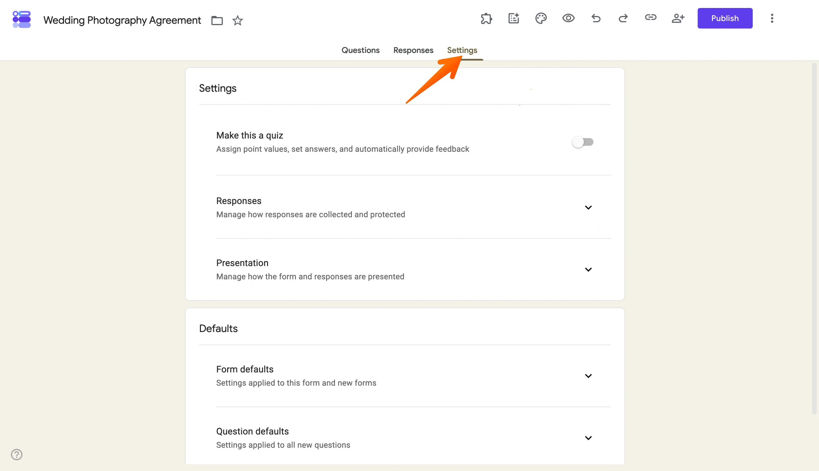Click the 'Form defaults' row title
Screen dimensions: 819x471
pyautogui.click(x=244, y=369)
